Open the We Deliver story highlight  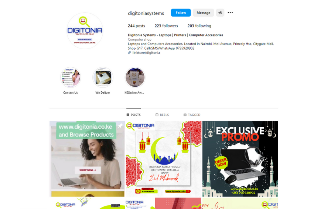103,77
